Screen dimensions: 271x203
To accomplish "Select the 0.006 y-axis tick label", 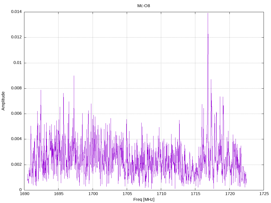I will (x=16, y=114).
